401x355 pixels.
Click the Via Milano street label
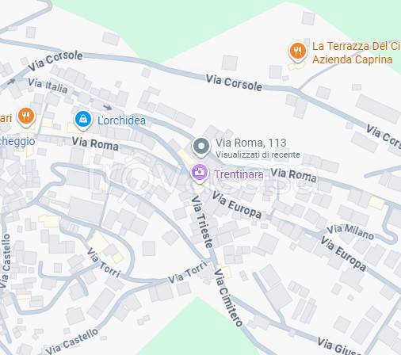point(350,232)
